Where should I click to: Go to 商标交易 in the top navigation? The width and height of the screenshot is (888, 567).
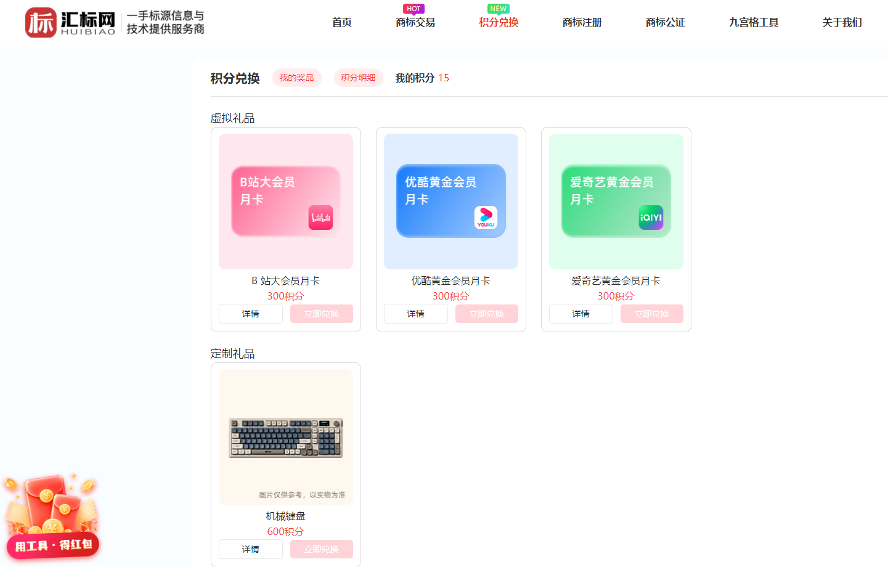point(415,23)
